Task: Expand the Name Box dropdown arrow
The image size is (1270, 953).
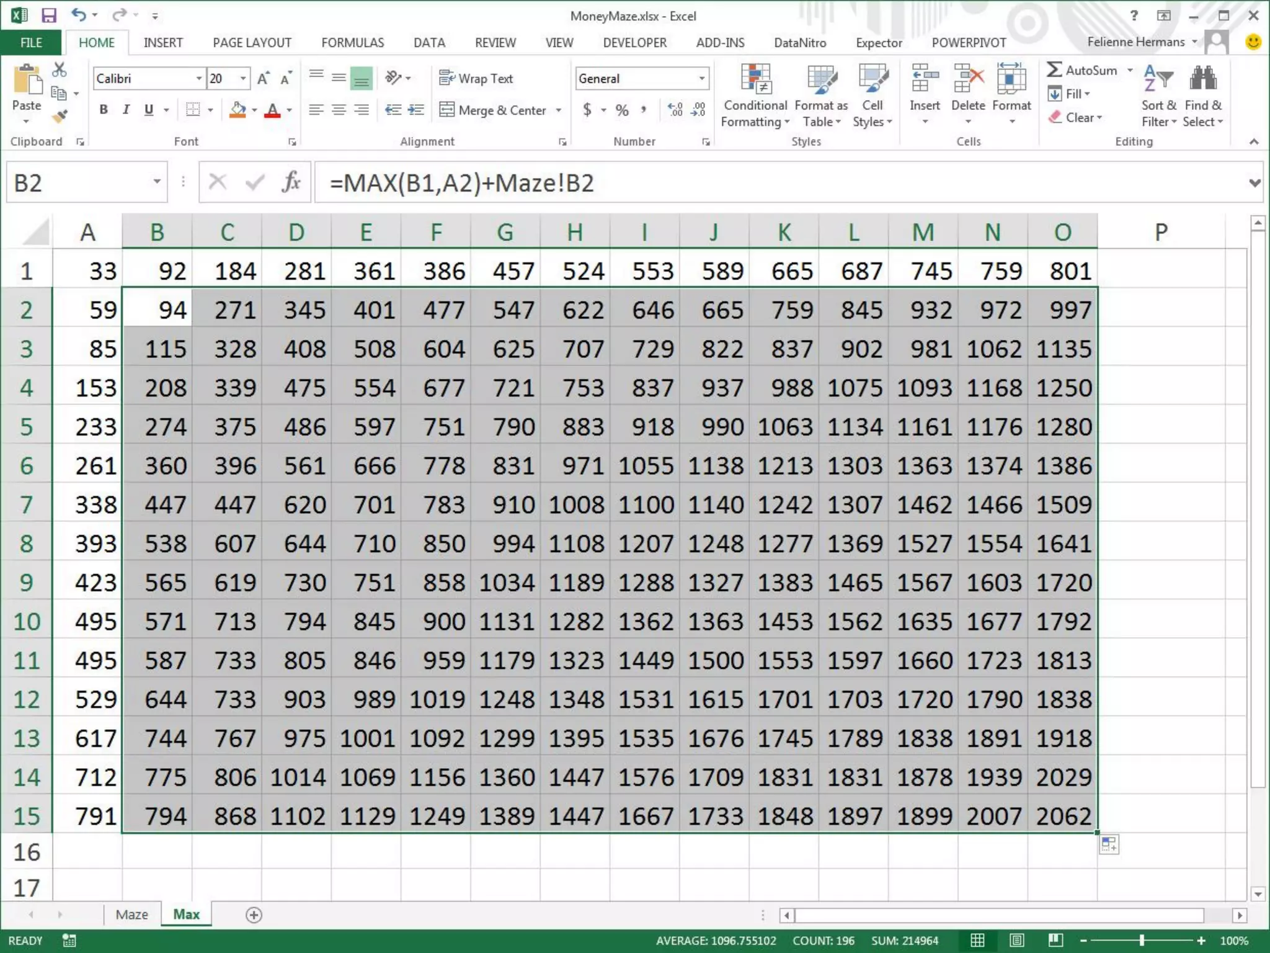Action: (157, 182)
